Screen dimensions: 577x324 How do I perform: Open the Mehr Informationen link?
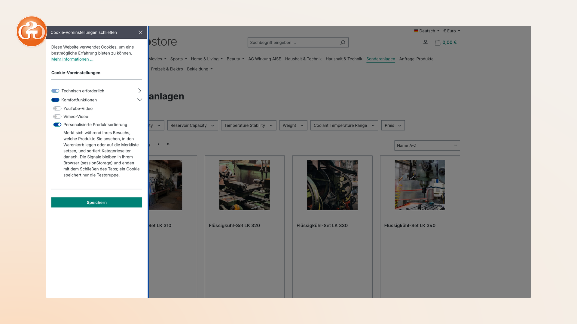click(72, 59)
